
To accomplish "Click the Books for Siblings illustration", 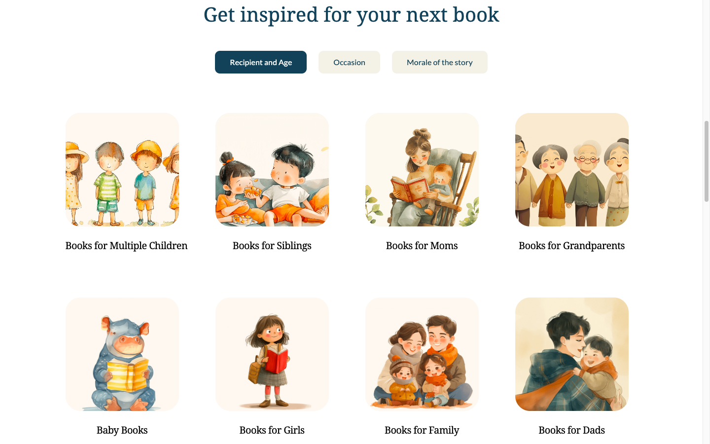I will [272, 170].
